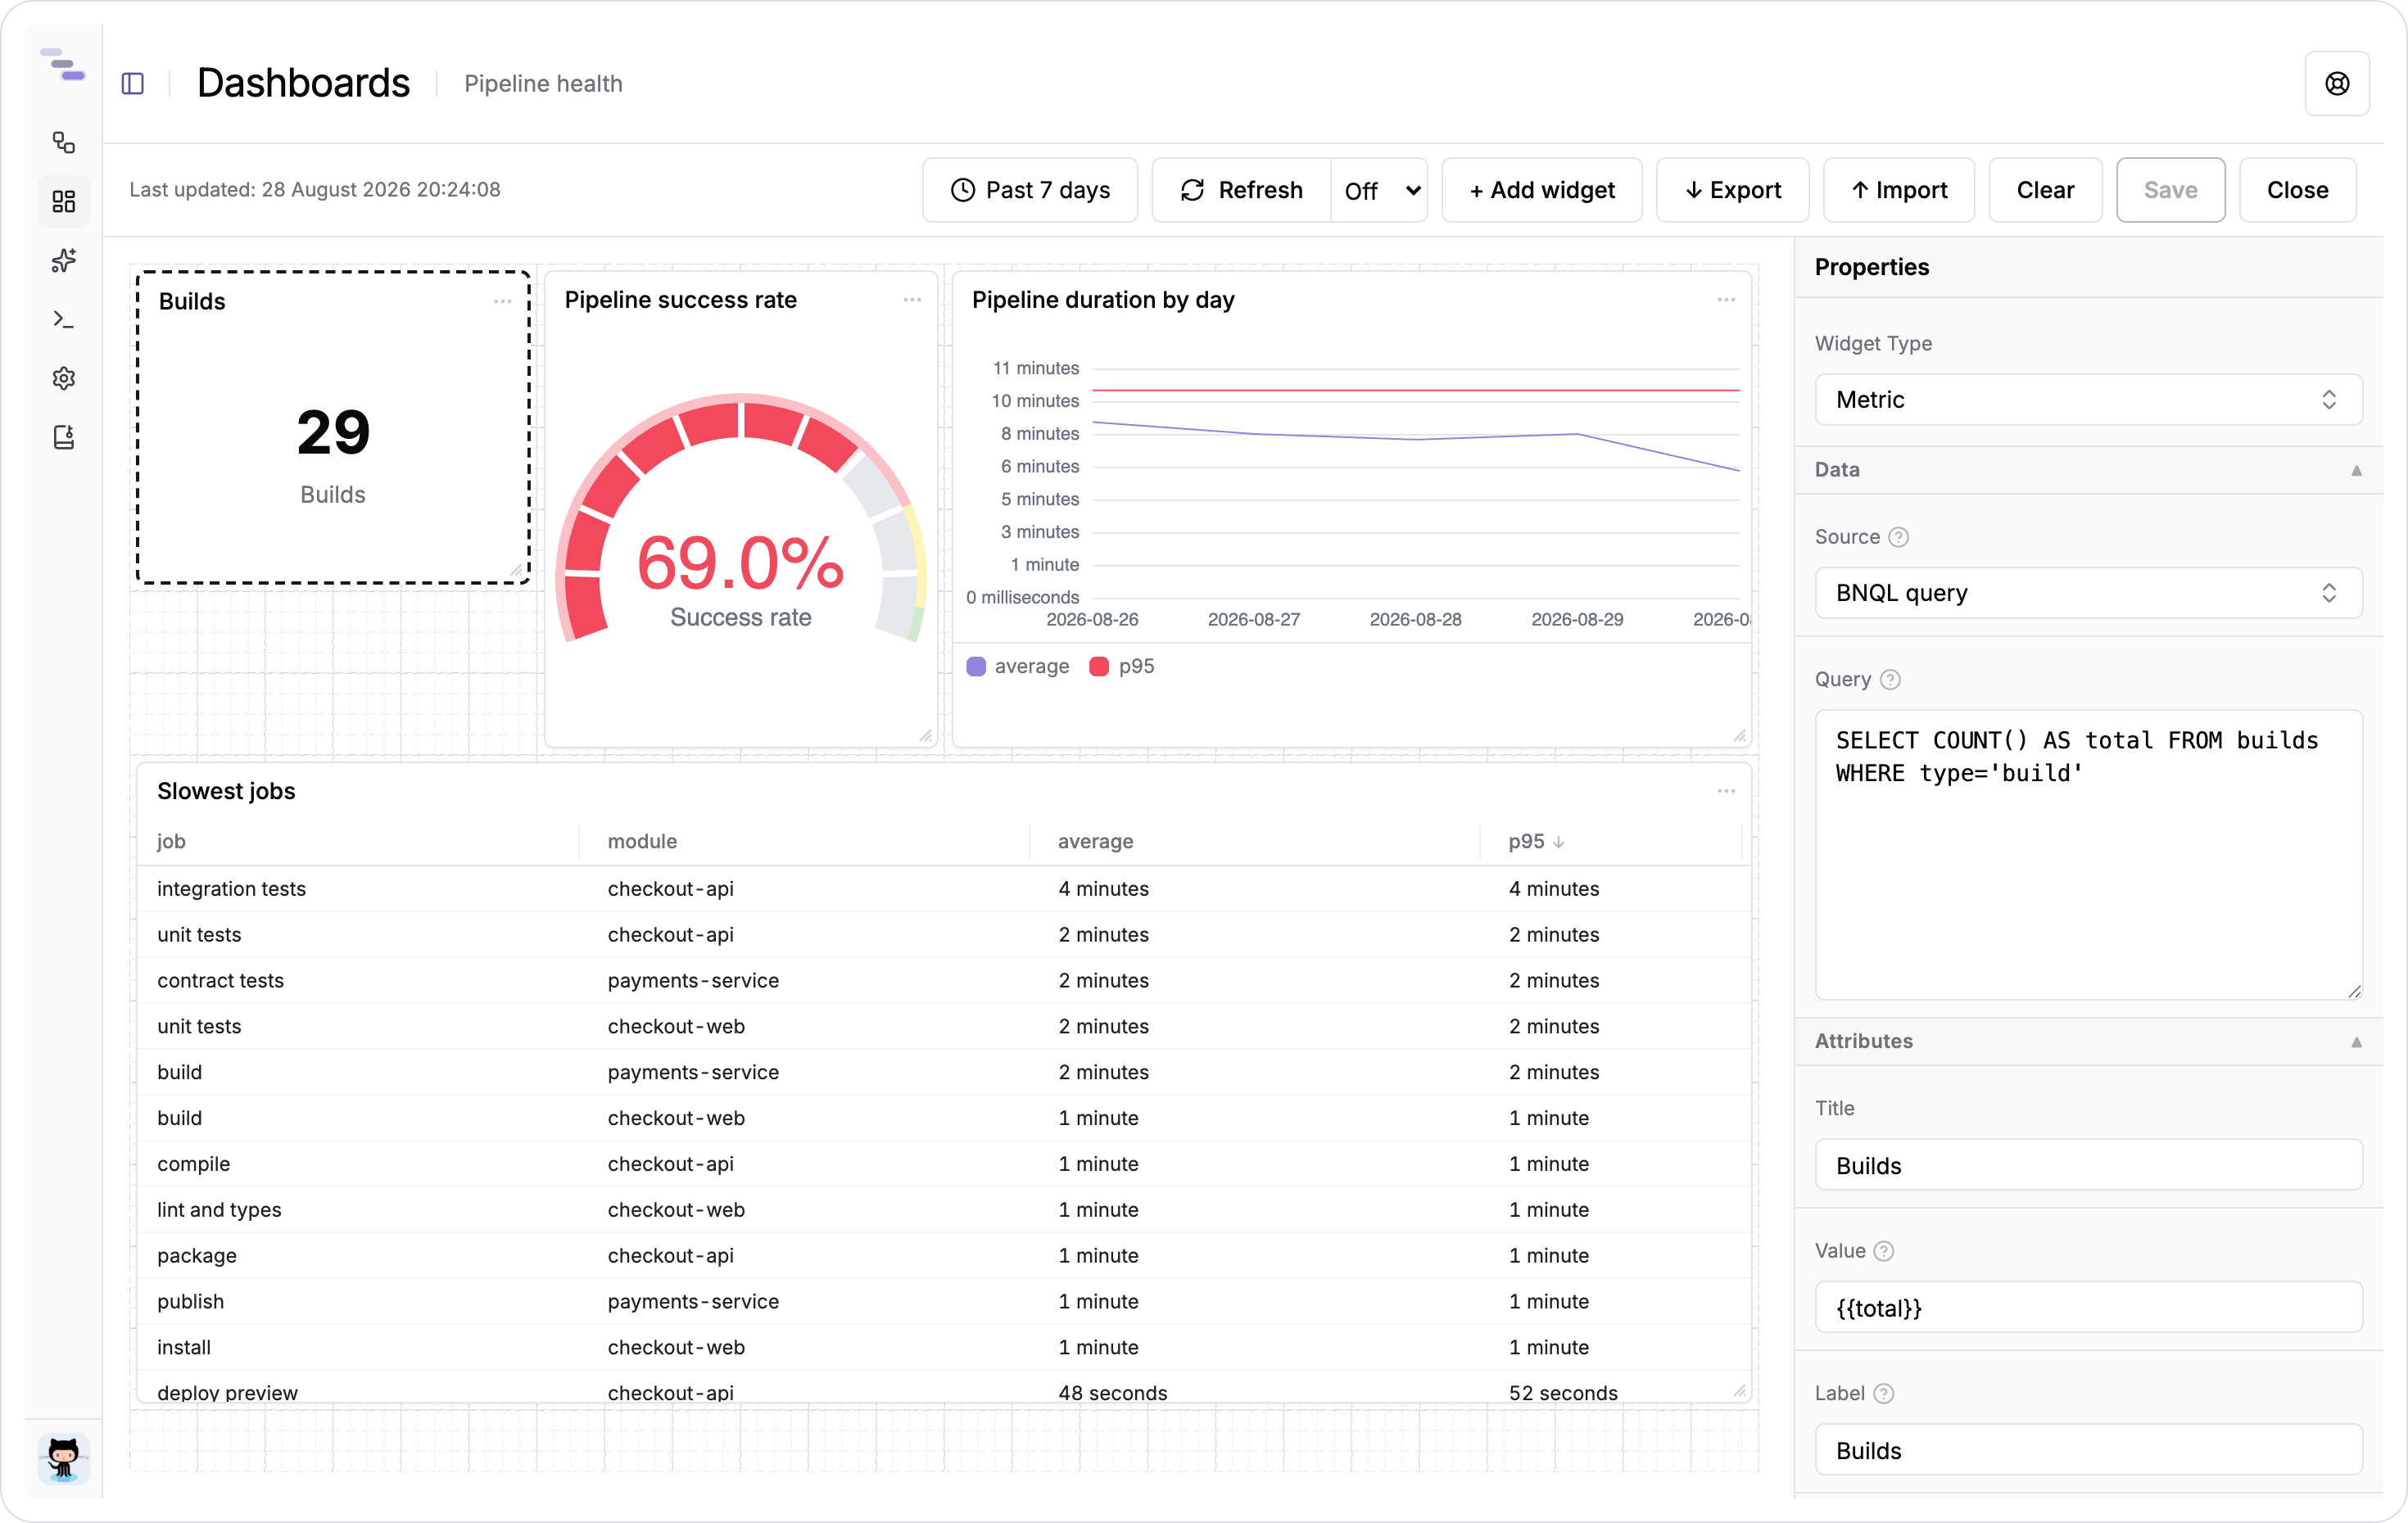The image size is (2408, 1523).
Task: Click the Import button
Action: (x=1899, y=190)
